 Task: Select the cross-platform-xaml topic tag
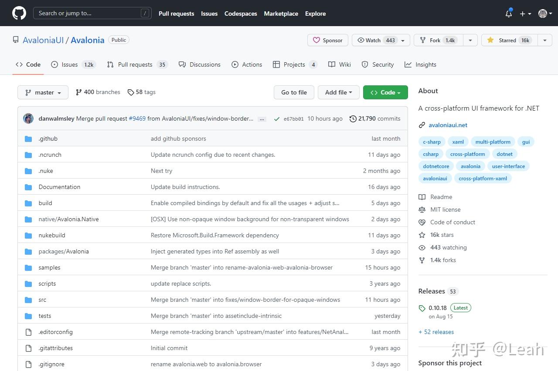pyautogui.click(x=483, y=179)
